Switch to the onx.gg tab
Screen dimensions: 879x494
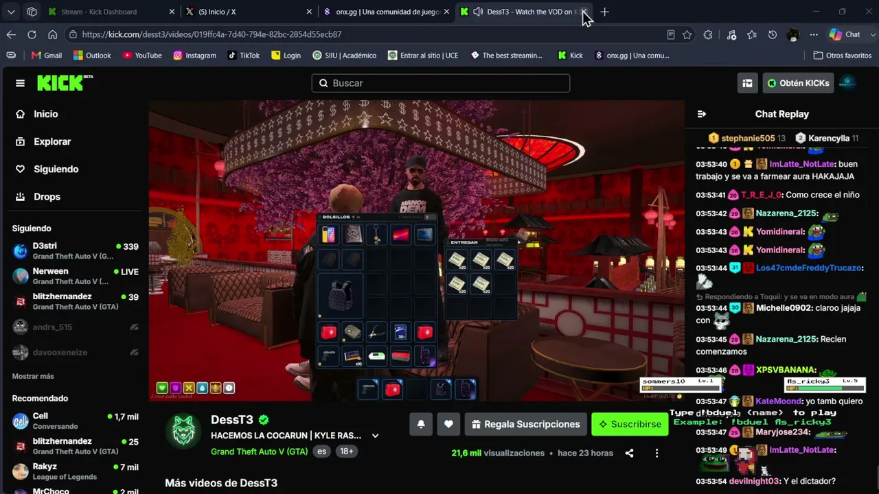[x=387, y=12]
